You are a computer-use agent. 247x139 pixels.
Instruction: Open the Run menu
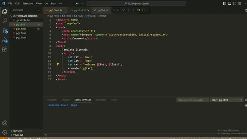[53, 3]
